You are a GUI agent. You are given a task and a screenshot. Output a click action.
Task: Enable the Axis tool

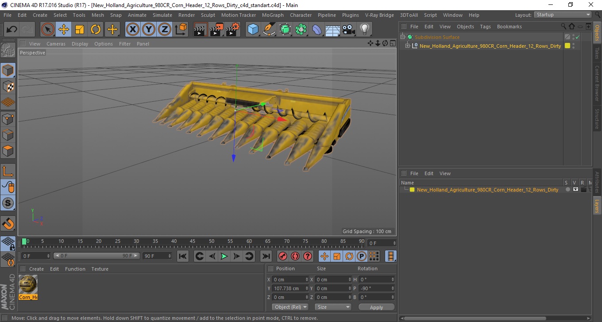point(8,171)
